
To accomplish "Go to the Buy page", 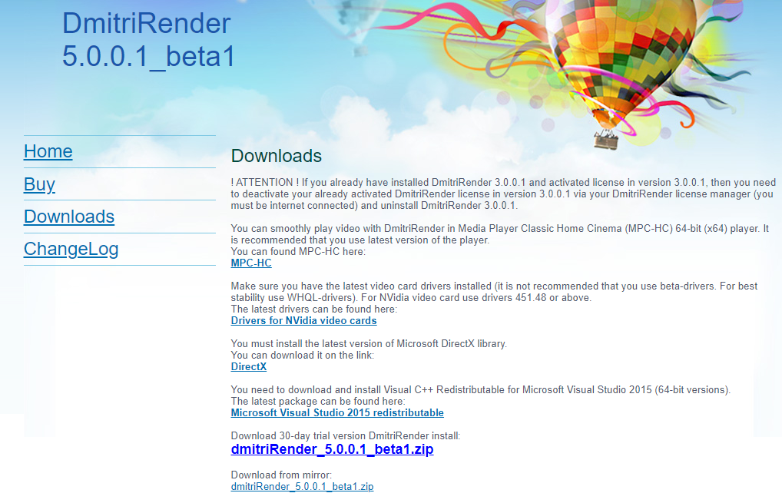I will tap(39, 184).
